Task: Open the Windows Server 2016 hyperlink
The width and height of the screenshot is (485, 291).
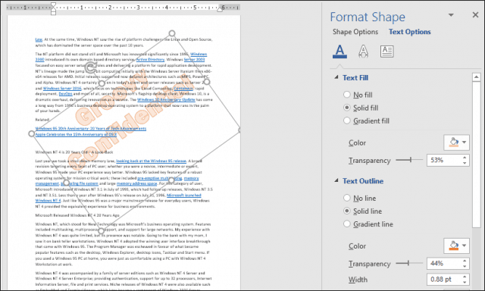Action: tap(62, 88)
